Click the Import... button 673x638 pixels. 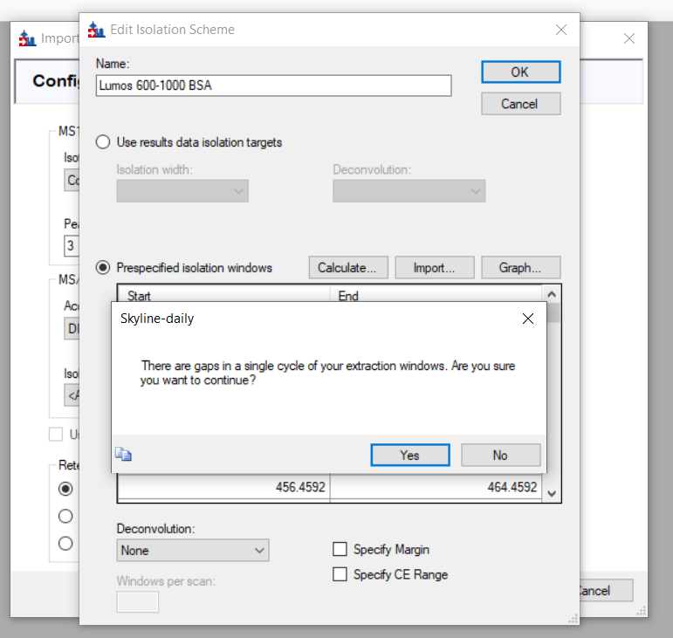[x=434, y=268]
